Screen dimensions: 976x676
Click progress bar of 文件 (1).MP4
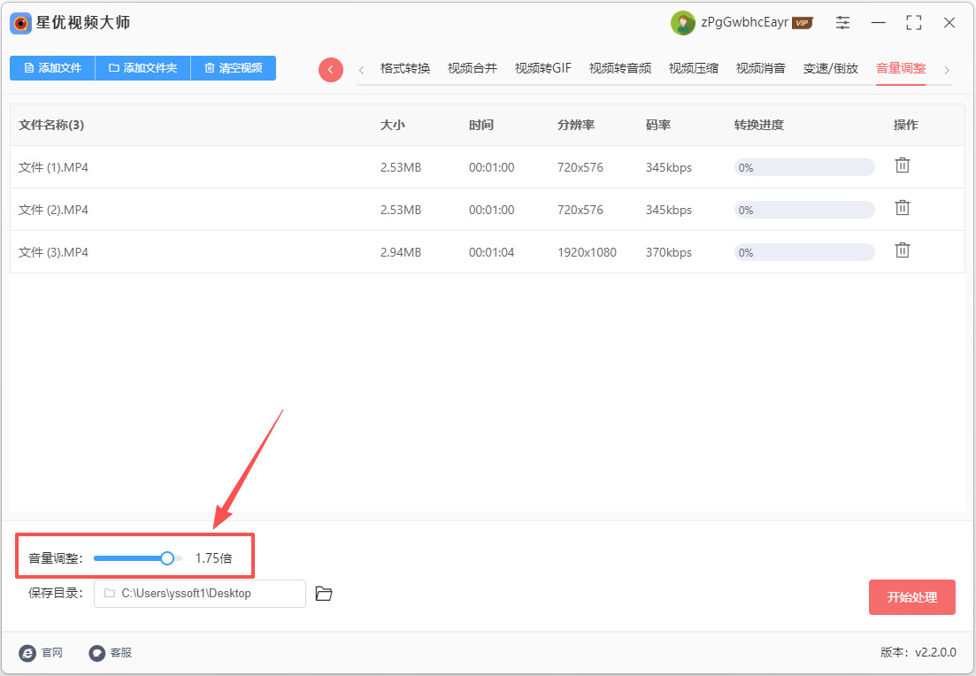pyautogui.click(x=804, y=167)
